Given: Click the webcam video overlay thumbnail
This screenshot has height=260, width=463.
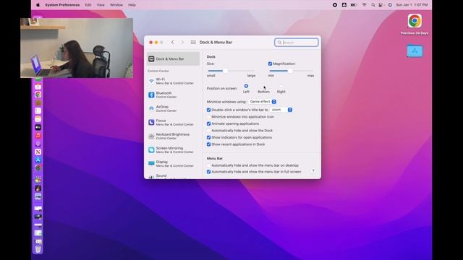Looking at the screenshot, I should (77, 48).
